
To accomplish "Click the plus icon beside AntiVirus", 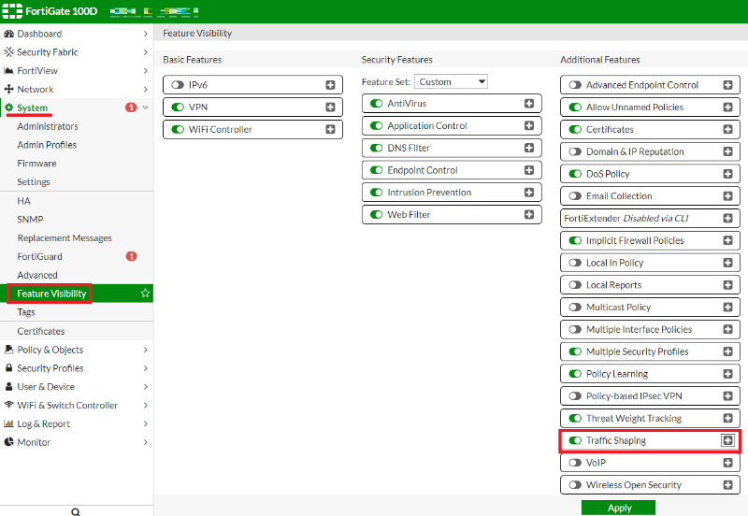I will tap(529, 104).
